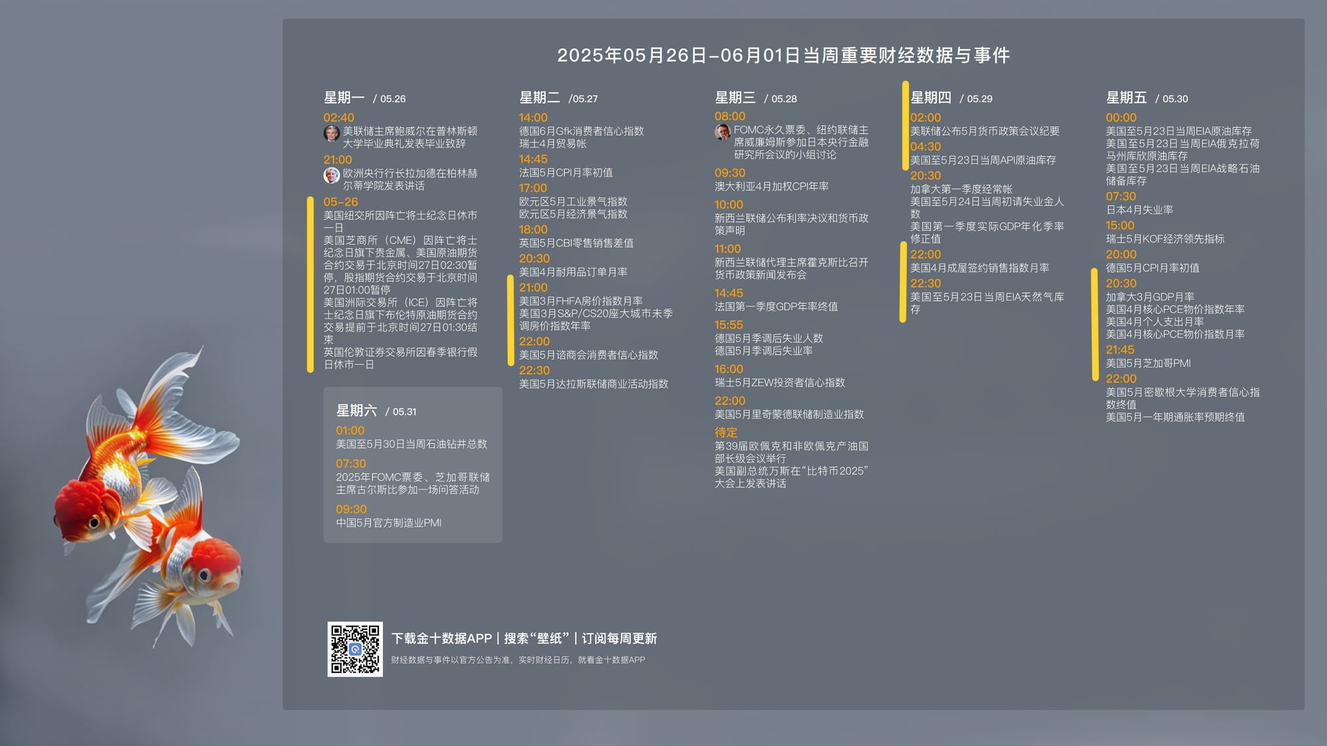Click Williams' avatar under Wednesday 08:00
The height and width of the screenshot is (746, 1327).
(723, 132)
